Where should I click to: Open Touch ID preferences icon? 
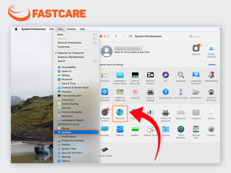pyautogui.click(x=135, y=92)
